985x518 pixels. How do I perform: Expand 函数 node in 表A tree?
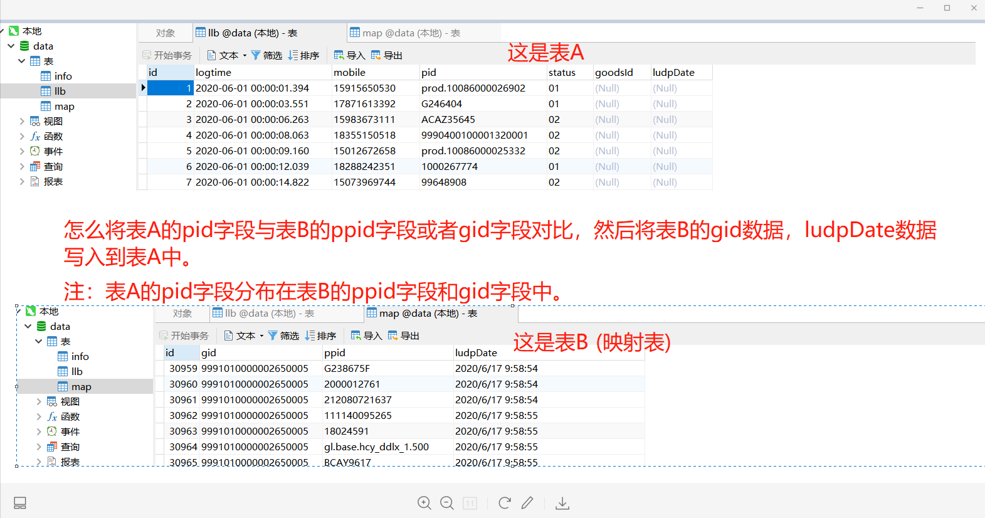coord(22,136)
